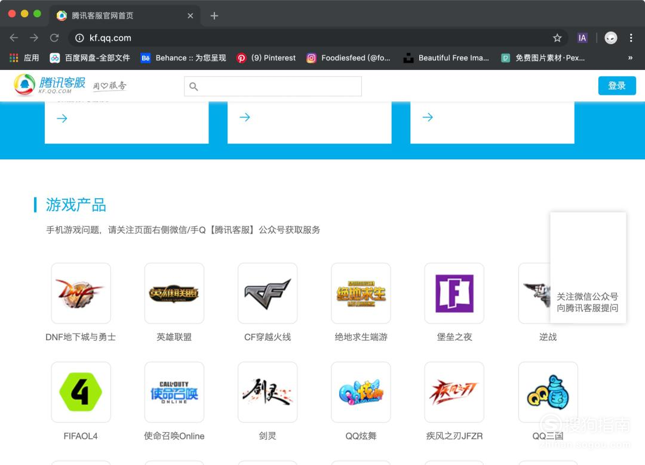Image resolution: width=645 pixels, height=465 pixels.
Task: Click the 腾讯客服 site logo
Action: tap(50, 85)
